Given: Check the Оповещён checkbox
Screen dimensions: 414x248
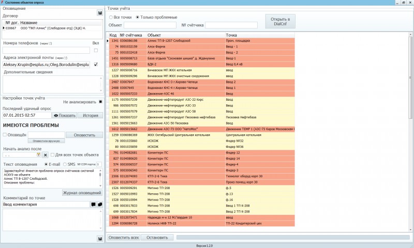Looking at the screenshot, I should pyautogui.click(x=5, y=135).
